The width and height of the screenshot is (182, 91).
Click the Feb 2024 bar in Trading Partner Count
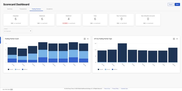click(x=22, y=56)
